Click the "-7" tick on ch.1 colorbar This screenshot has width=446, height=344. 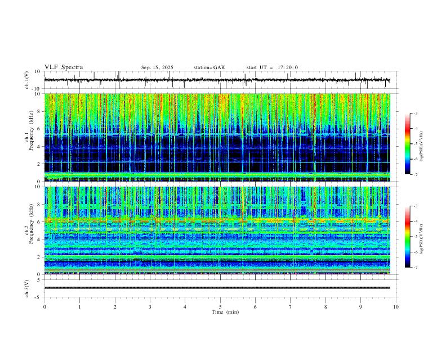click(x=415, y=175)
